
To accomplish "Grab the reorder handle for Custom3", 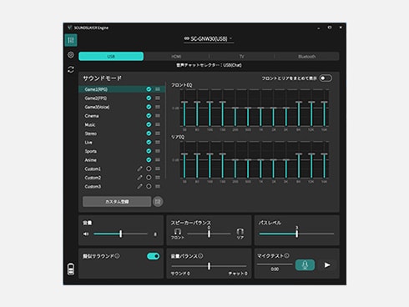I will click(x=158, y=186).
